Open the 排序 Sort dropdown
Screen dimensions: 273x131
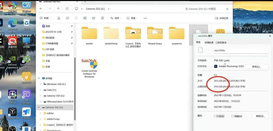coord(116,18)
